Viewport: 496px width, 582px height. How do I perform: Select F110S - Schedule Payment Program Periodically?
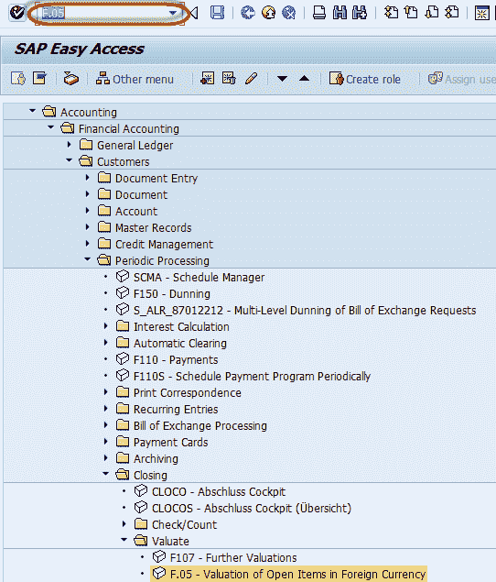252,377
